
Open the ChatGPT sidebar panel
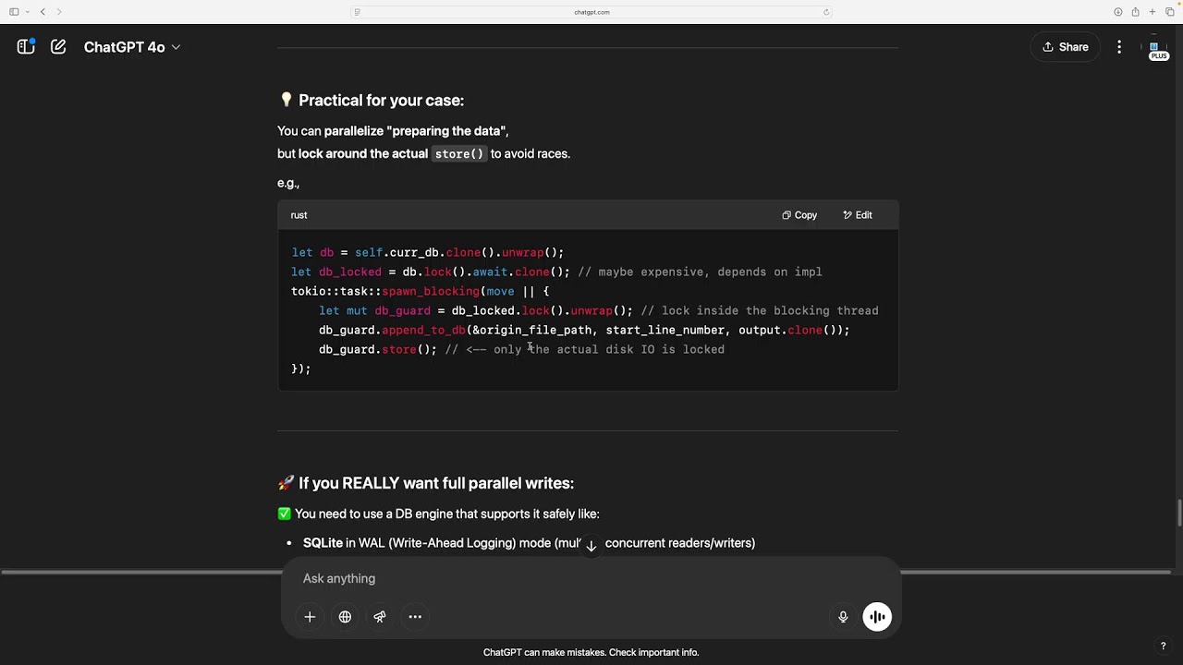pyautogui.click(x=26, y=47)
